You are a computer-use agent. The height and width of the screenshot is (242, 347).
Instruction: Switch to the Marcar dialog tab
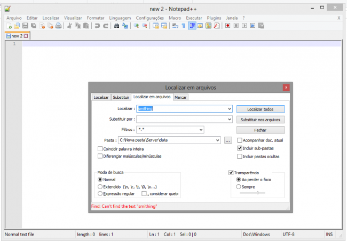coord(180,97)
